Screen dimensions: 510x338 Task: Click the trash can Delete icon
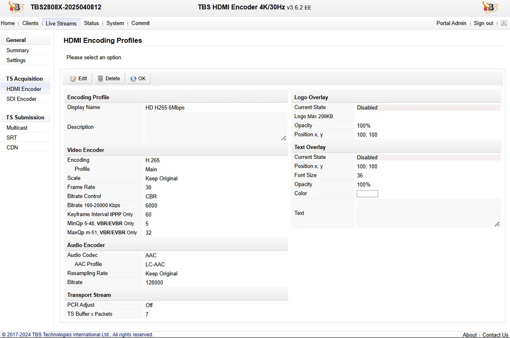[100, 79]
